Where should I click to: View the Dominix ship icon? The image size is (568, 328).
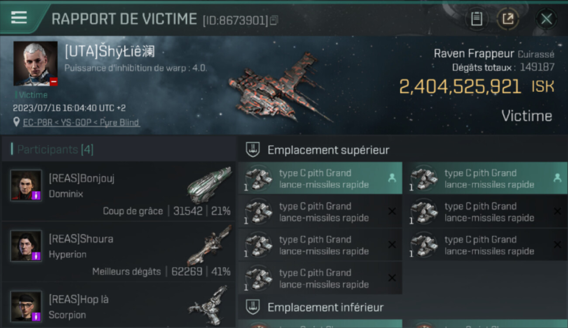pyautogui.click(x=209, y=185)
